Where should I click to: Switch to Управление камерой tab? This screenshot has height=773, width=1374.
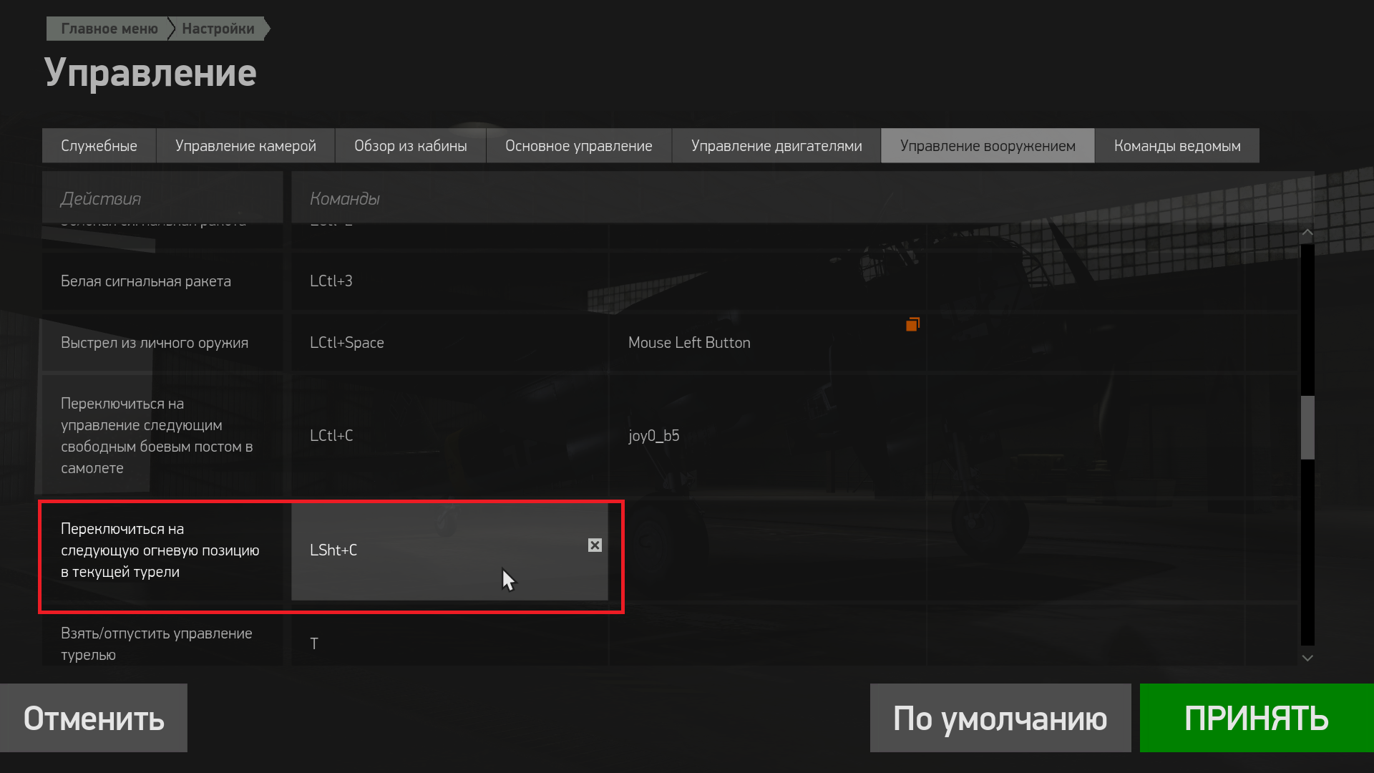245,146
